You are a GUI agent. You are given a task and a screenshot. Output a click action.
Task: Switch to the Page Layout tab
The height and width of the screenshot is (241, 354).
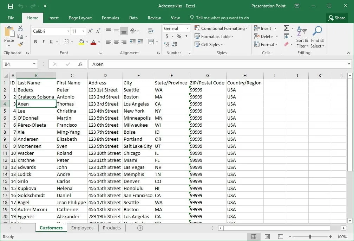[80, 18]
